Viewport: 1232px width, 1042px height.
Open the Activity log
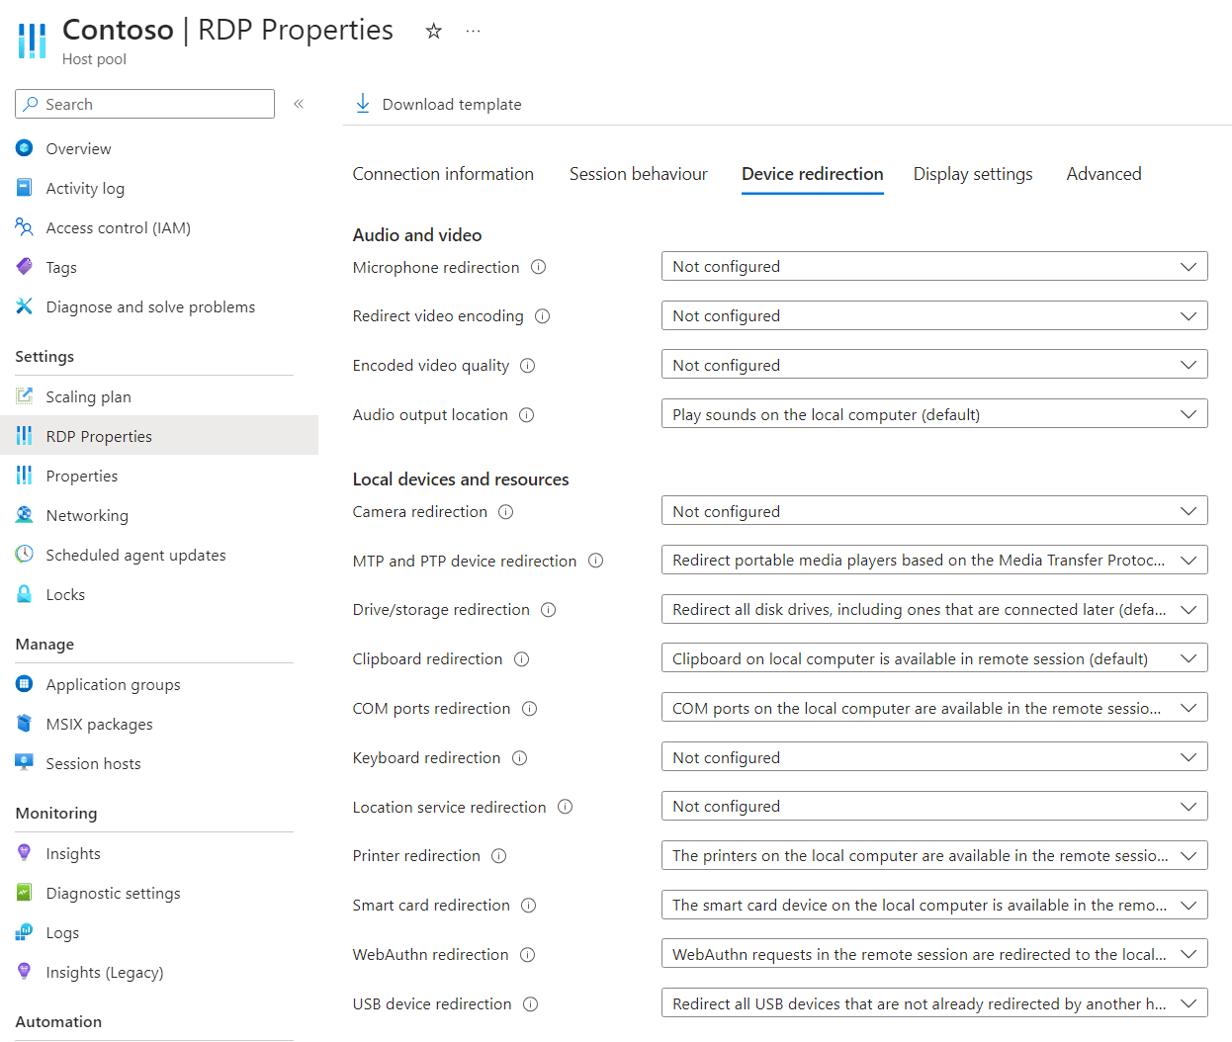click(83, 188)
